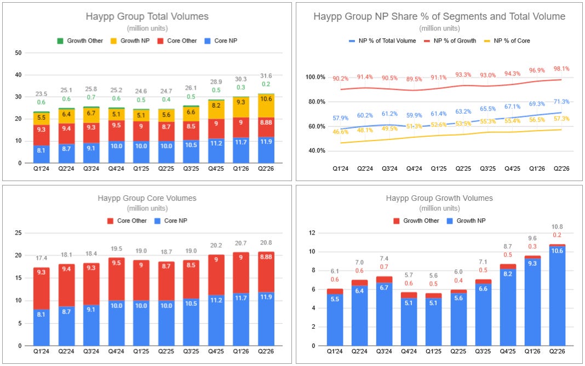The image size is (585, 366).
Task: Click the 'Haypp Group NP Share % of Segments and Total Volume' title
Action: [439, 16]
